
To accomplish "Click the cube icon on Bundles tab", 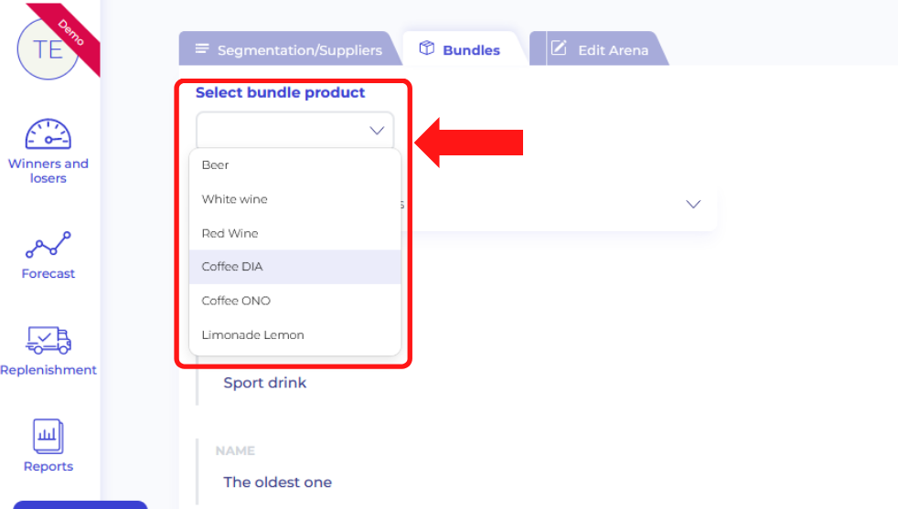I will (x=426, y=48).
